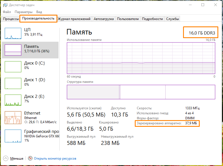Image resolution: width=223 pixels, height=166 pixels.
Task: Click the 'Диск 0 (C:)' label
Action: click(x=35, y=63)
